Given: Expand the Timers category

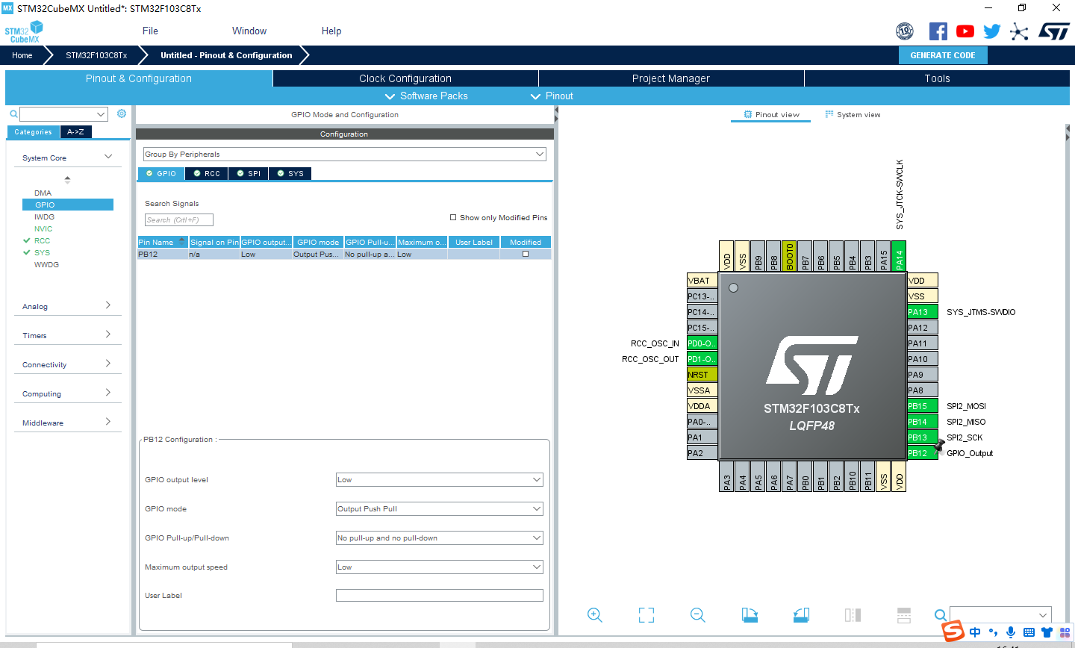Looking at the screenshot, I should [68, 335].
